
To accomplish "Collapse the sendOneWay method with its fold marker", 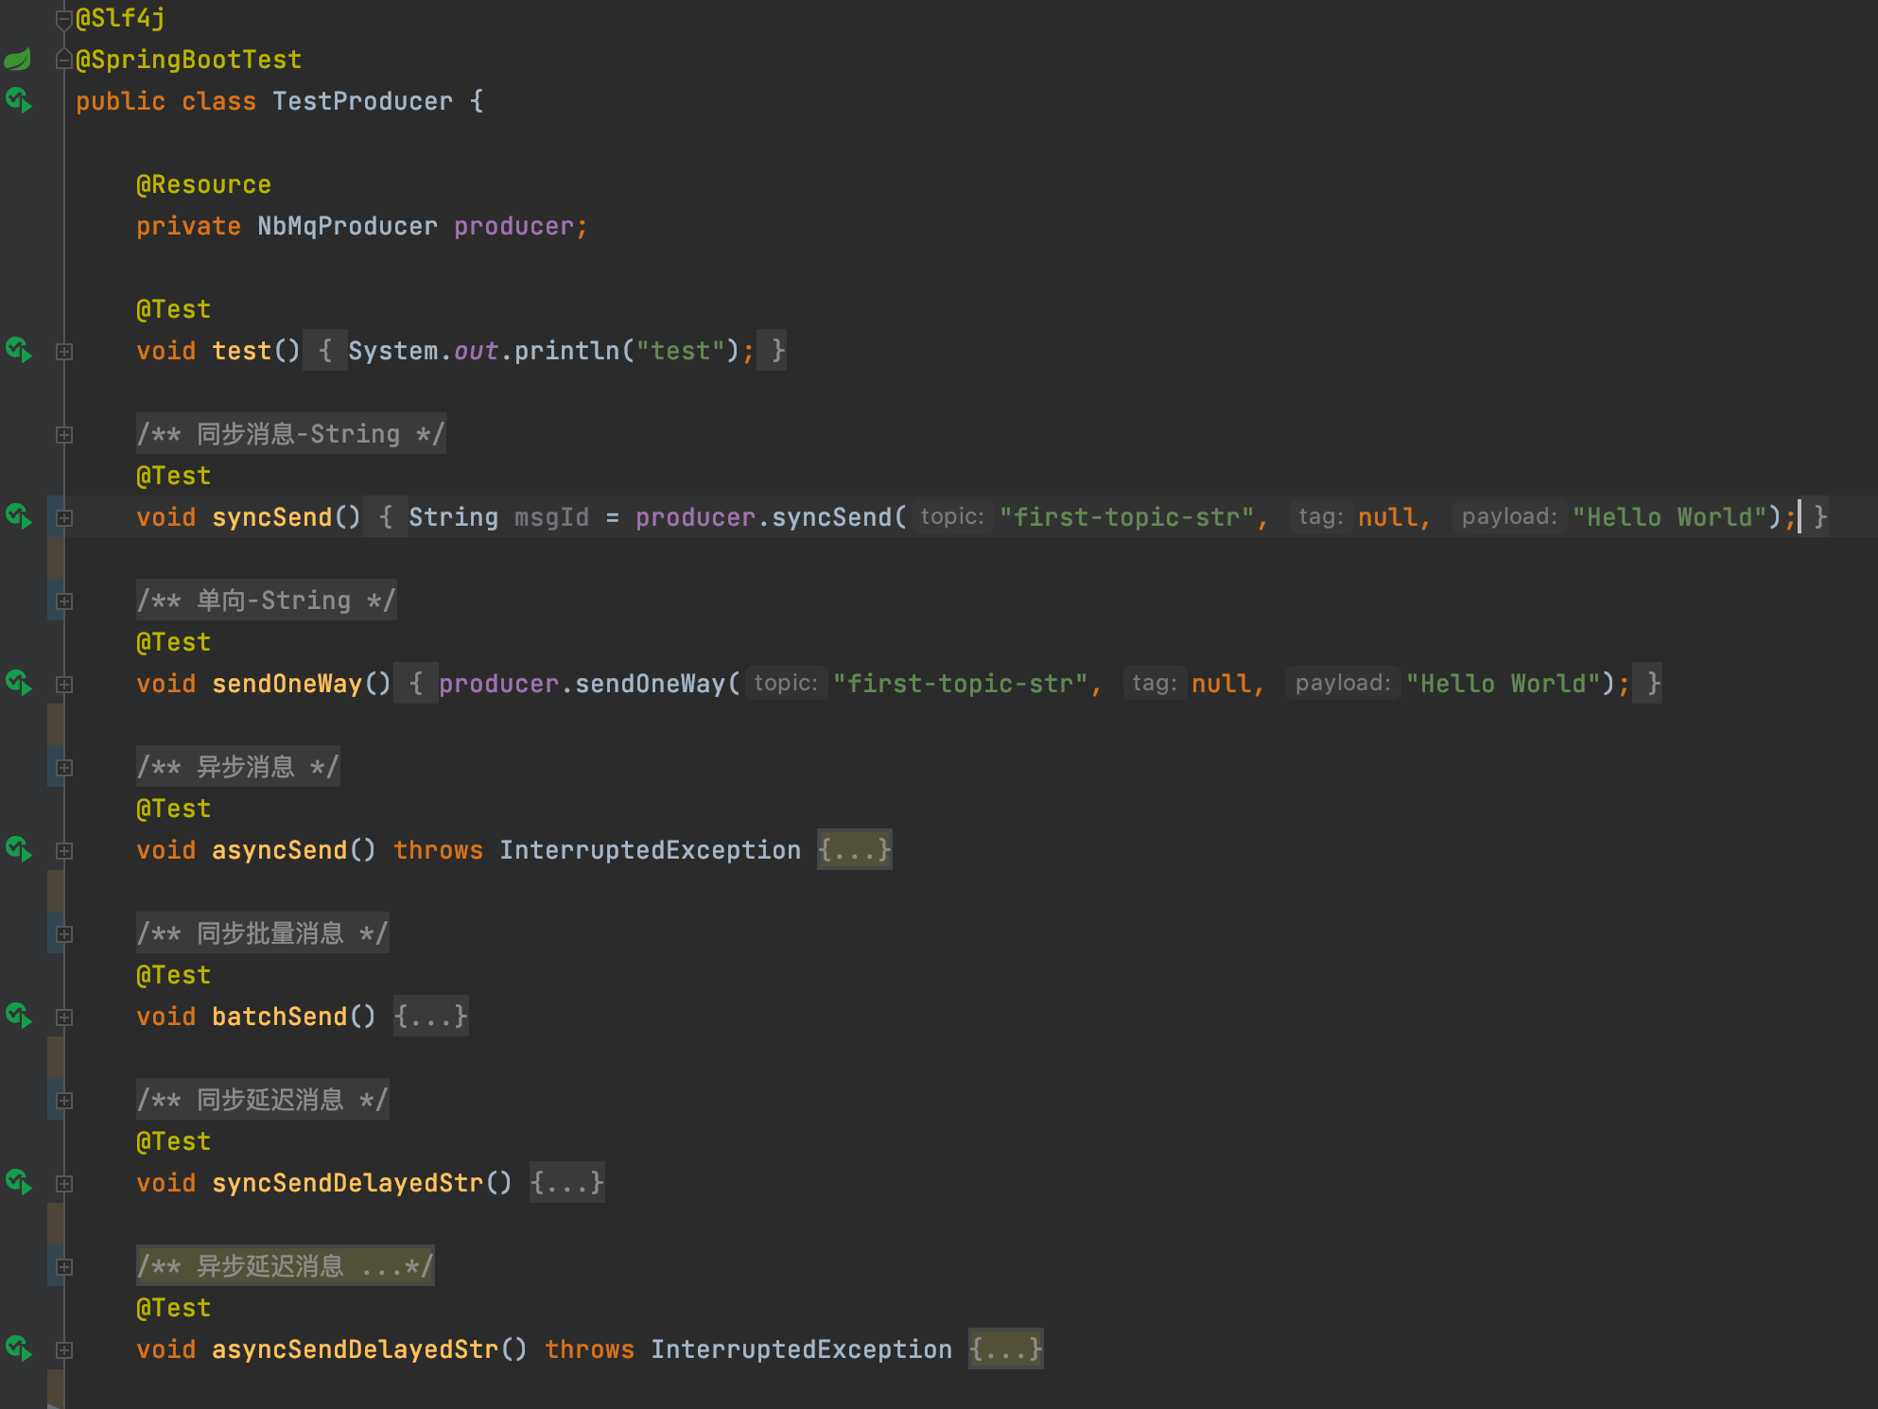I will (63, 684).
